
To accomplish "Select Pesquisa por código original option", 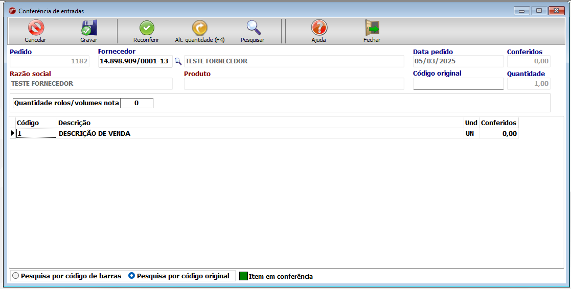I will tap(132, 276).
